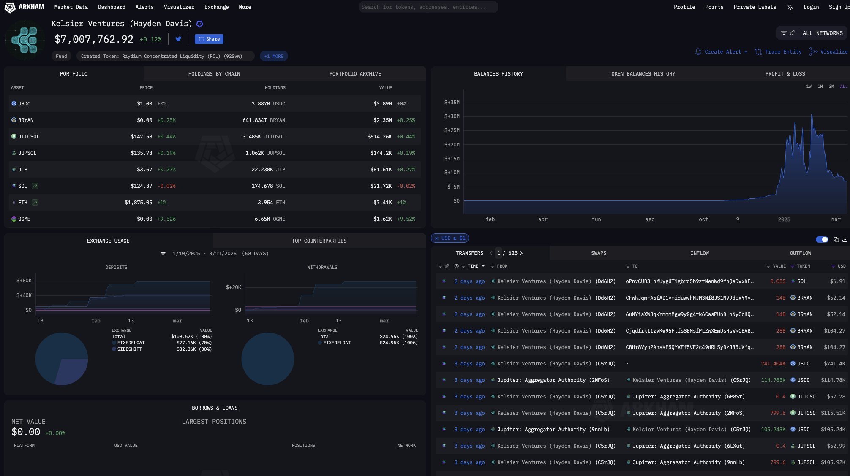This screenshot has height=476, width=850.
Task: Click the SIDESHIFT deposits legend swatch
Action: click(x=114, y=349)
